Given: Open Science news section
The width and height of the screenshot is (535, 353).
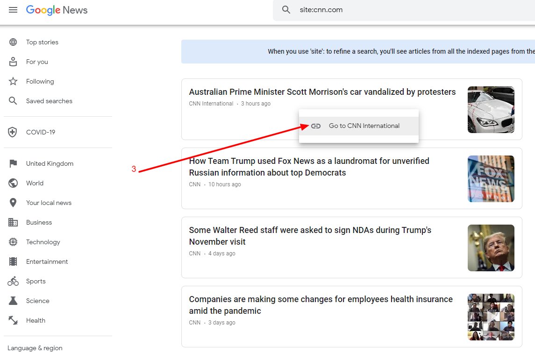Looking at the screenshot, I should [38, 301].
